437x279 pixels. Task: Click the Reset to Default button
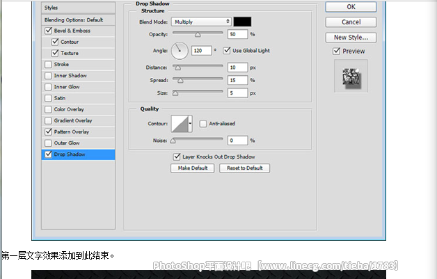coord(244,168)
